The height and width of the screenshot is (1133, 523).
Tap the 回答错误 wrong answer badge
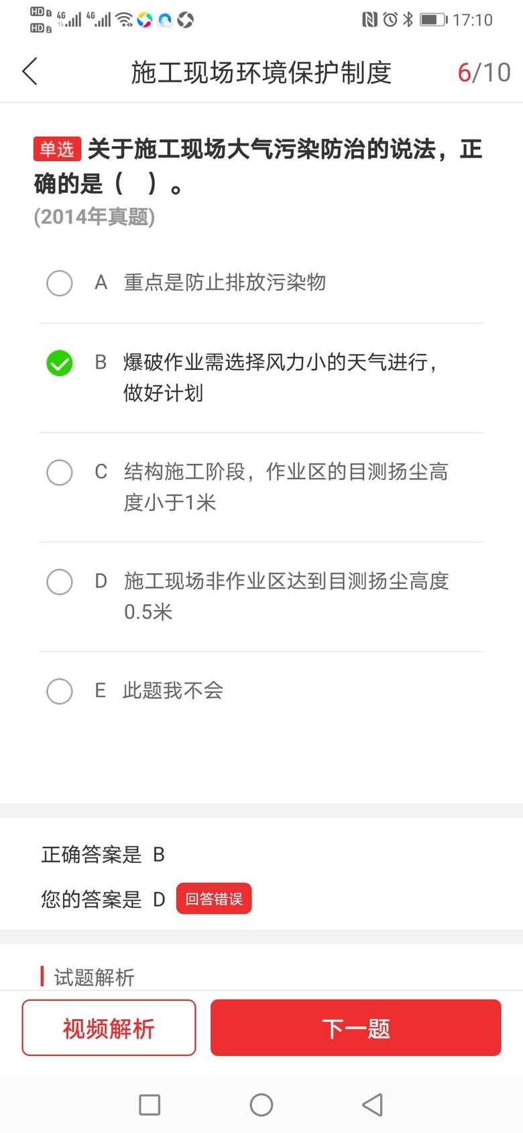click(214, 898)
